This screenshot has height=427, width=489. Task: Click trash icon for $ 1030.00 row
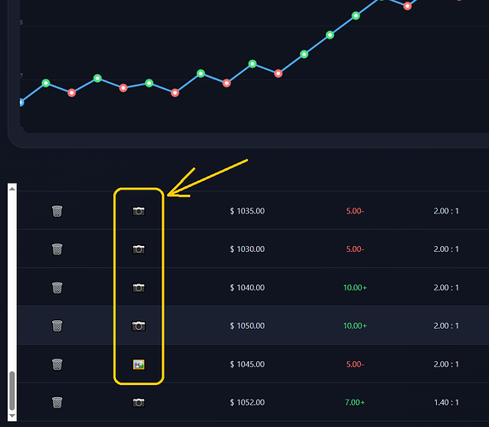57,249
